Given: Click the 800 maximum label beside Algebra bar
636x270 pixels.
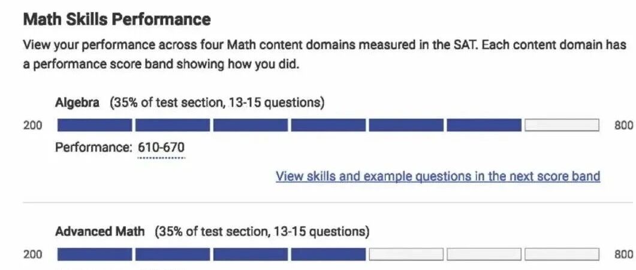Looking at the screenshot, I should point(623,125).
